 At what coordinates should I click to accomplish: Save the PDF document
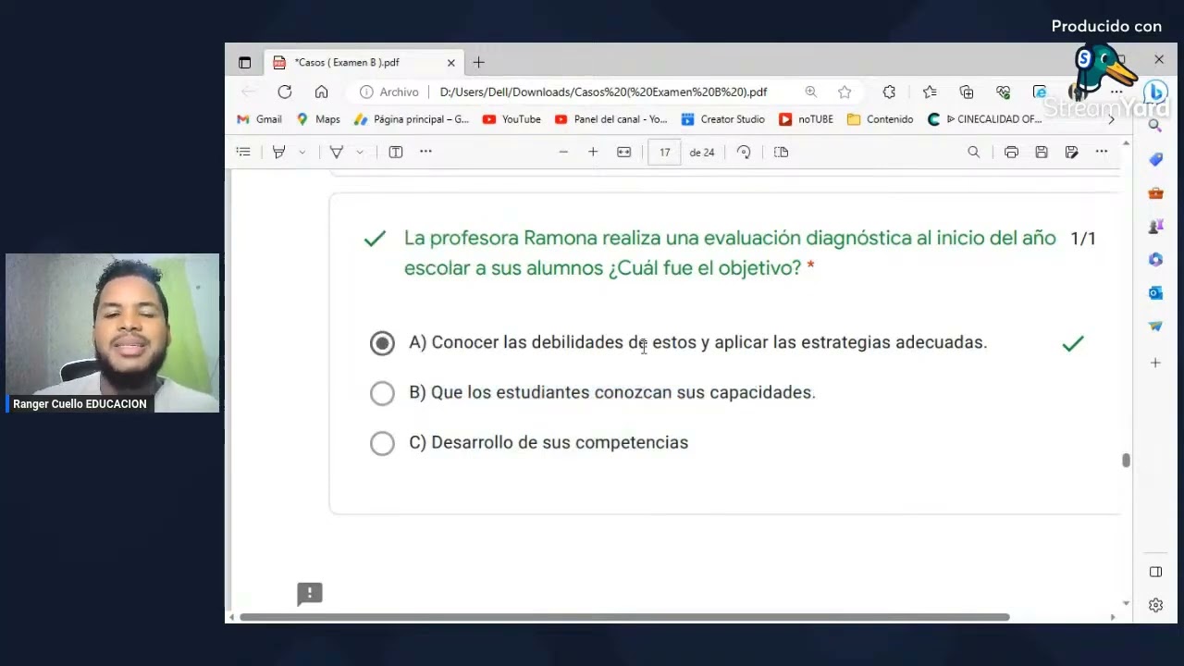point(1042,152)
